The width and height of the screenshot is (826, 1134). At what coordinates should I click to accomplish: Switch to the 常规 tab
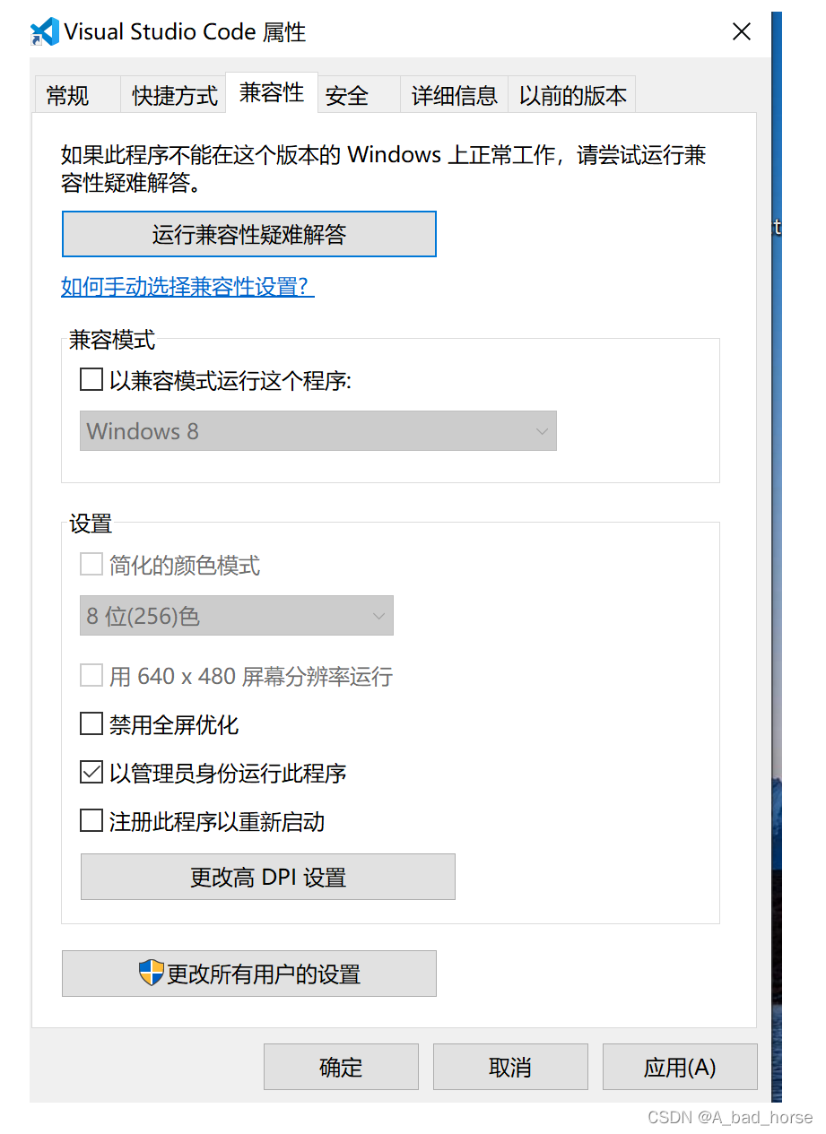(67, 95)
